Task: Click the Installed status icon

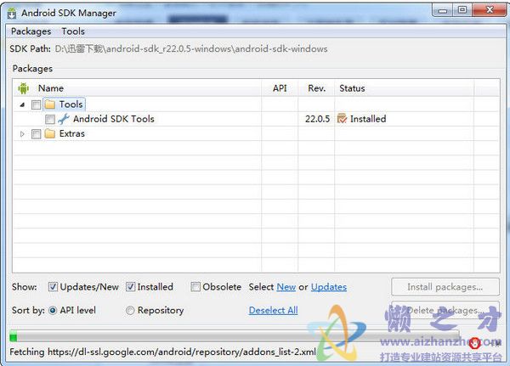Action: [342, 119]
